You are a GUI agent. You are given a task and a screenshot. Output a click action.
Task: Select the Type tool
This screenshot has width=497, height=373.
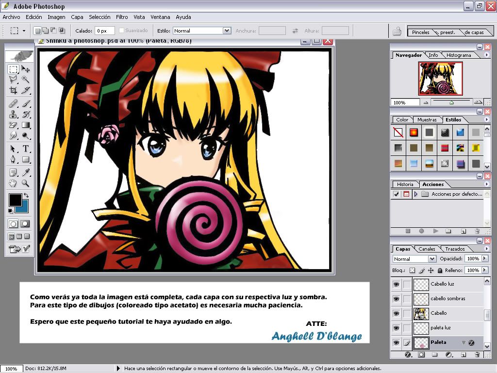coord(26,149)
